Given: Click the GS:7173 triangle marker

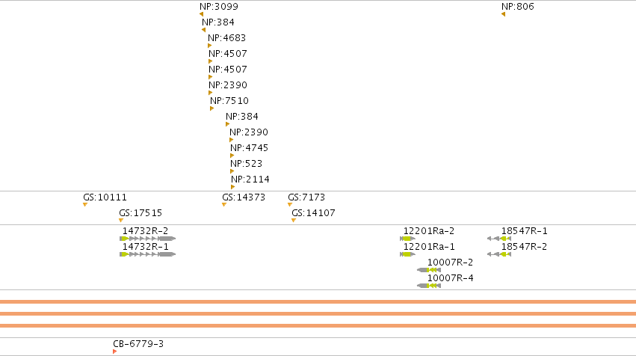Looking at the screenshot, I should 290,205.
